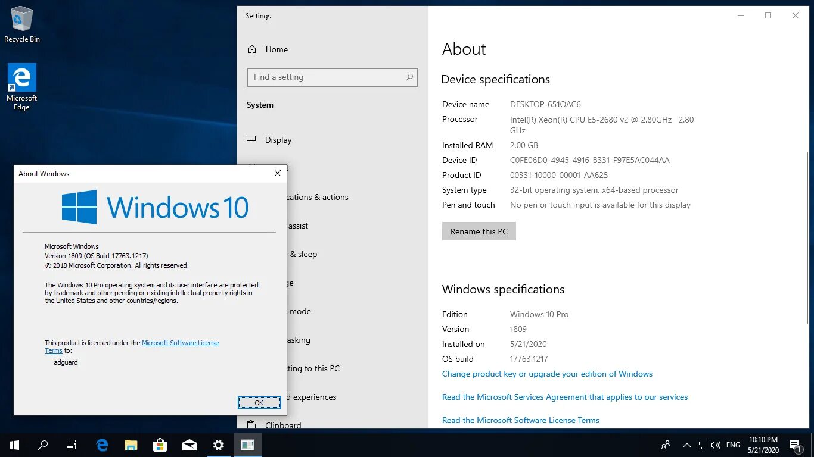Click OK in About Windows dialog

259,403
